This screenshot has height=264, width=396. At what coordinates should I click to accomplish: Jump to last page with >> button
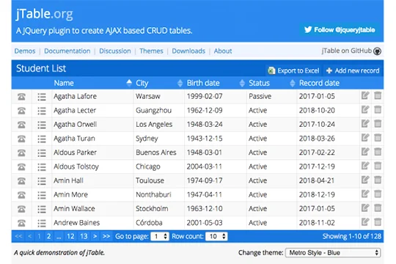106,236
